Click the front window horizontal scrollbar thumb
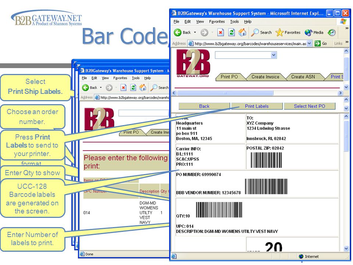This screenshot has height=265, width=353. (x=225, y=93)
